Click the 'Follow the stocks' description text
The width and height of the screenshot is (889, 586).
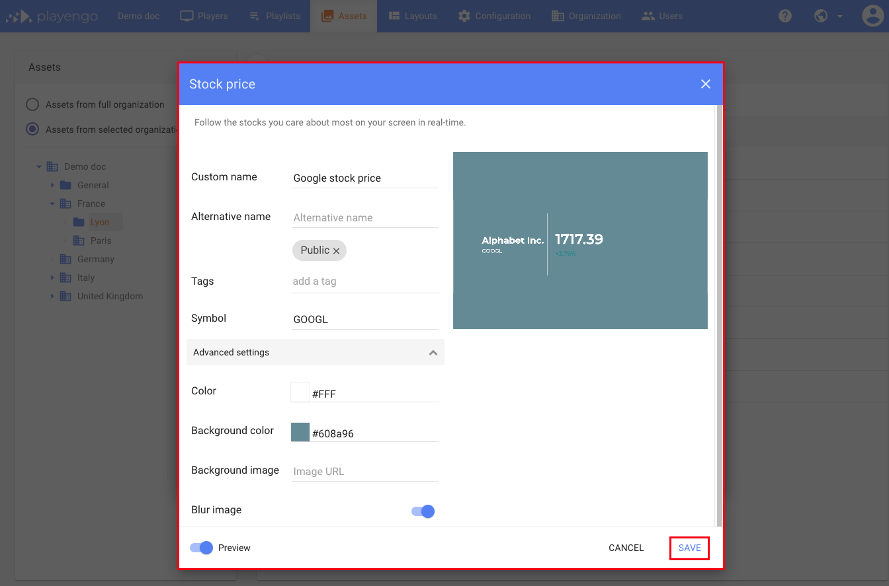pyautogui.click(x=330, y=122)
